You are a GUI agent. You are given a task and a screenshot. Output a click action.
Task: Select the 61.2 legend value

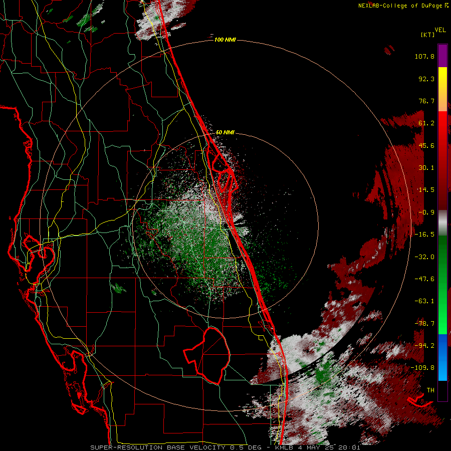[x=426, y=123]
